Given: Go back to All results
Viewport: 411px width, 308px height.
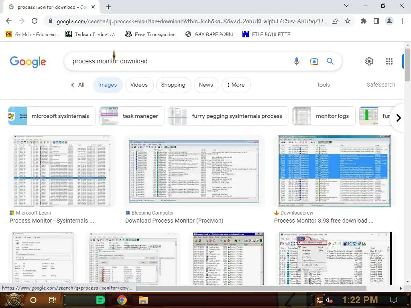Looking at the screenshot, I should pos(77,85).
